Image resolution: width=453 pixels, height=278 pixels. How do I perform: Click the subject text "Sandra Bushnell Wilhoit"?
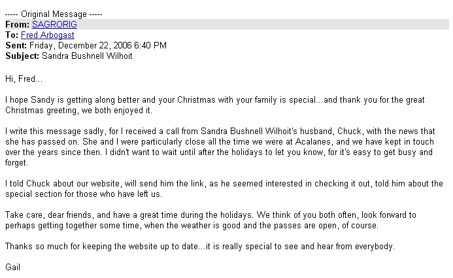pos(87,56)
